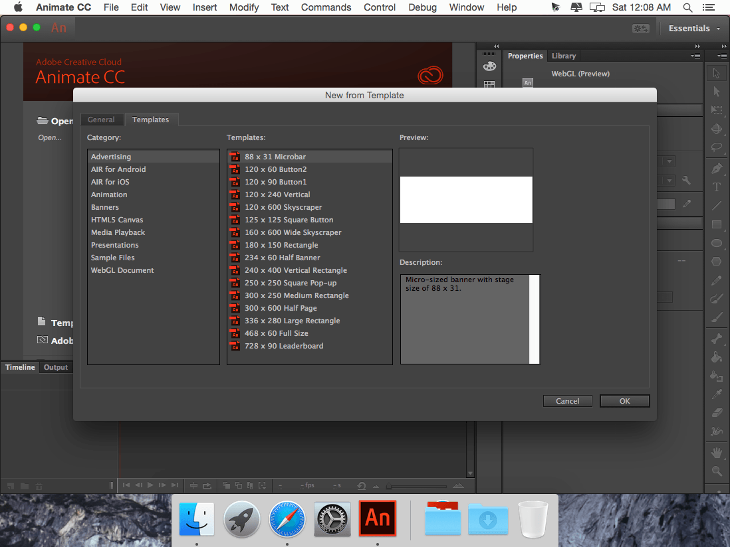This screenshot has height=547, width=730.
Task: Click the wrench publish settings icon
Action: [686, 180]
